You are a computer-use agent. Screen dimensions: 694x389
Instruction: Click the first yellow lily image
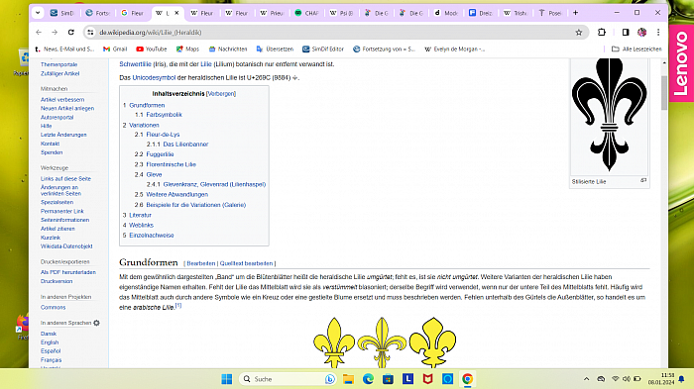[334, 342]
